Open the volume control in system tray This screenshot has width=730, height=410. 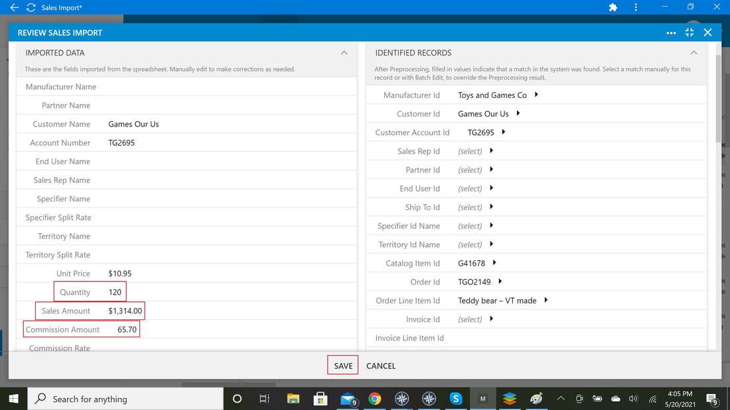(633, 399)
